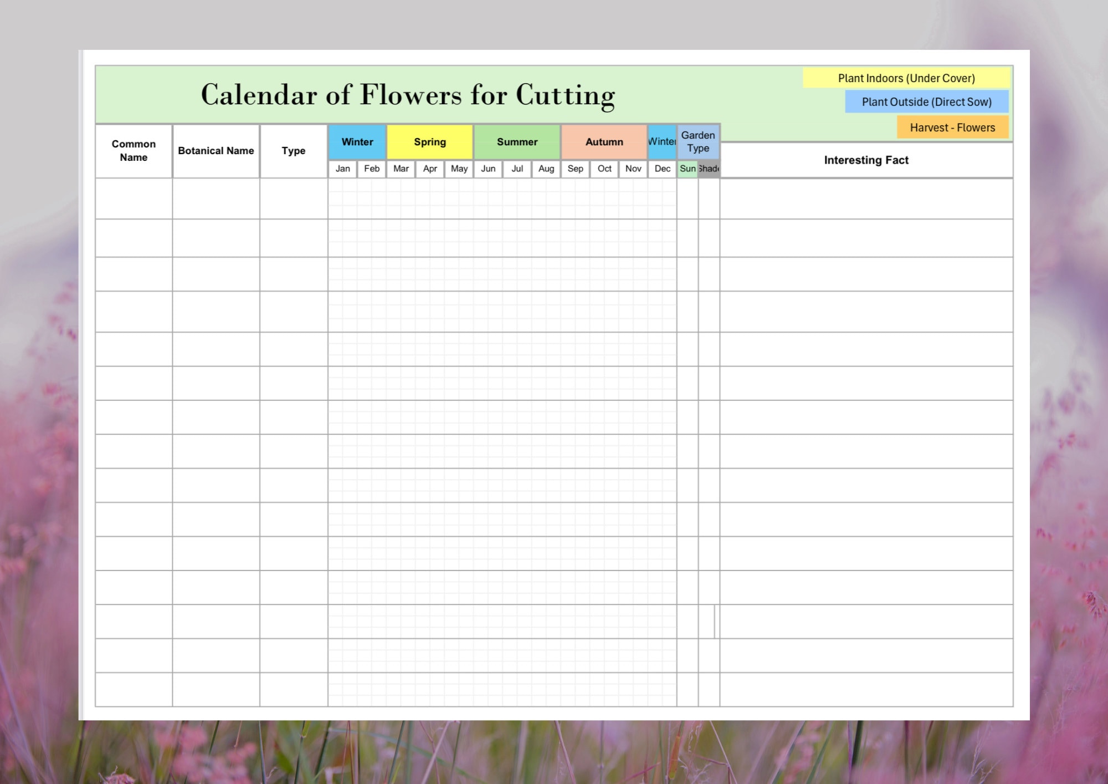Select the Jan month header
1108x784 pixels.
(x=343, y=168)
